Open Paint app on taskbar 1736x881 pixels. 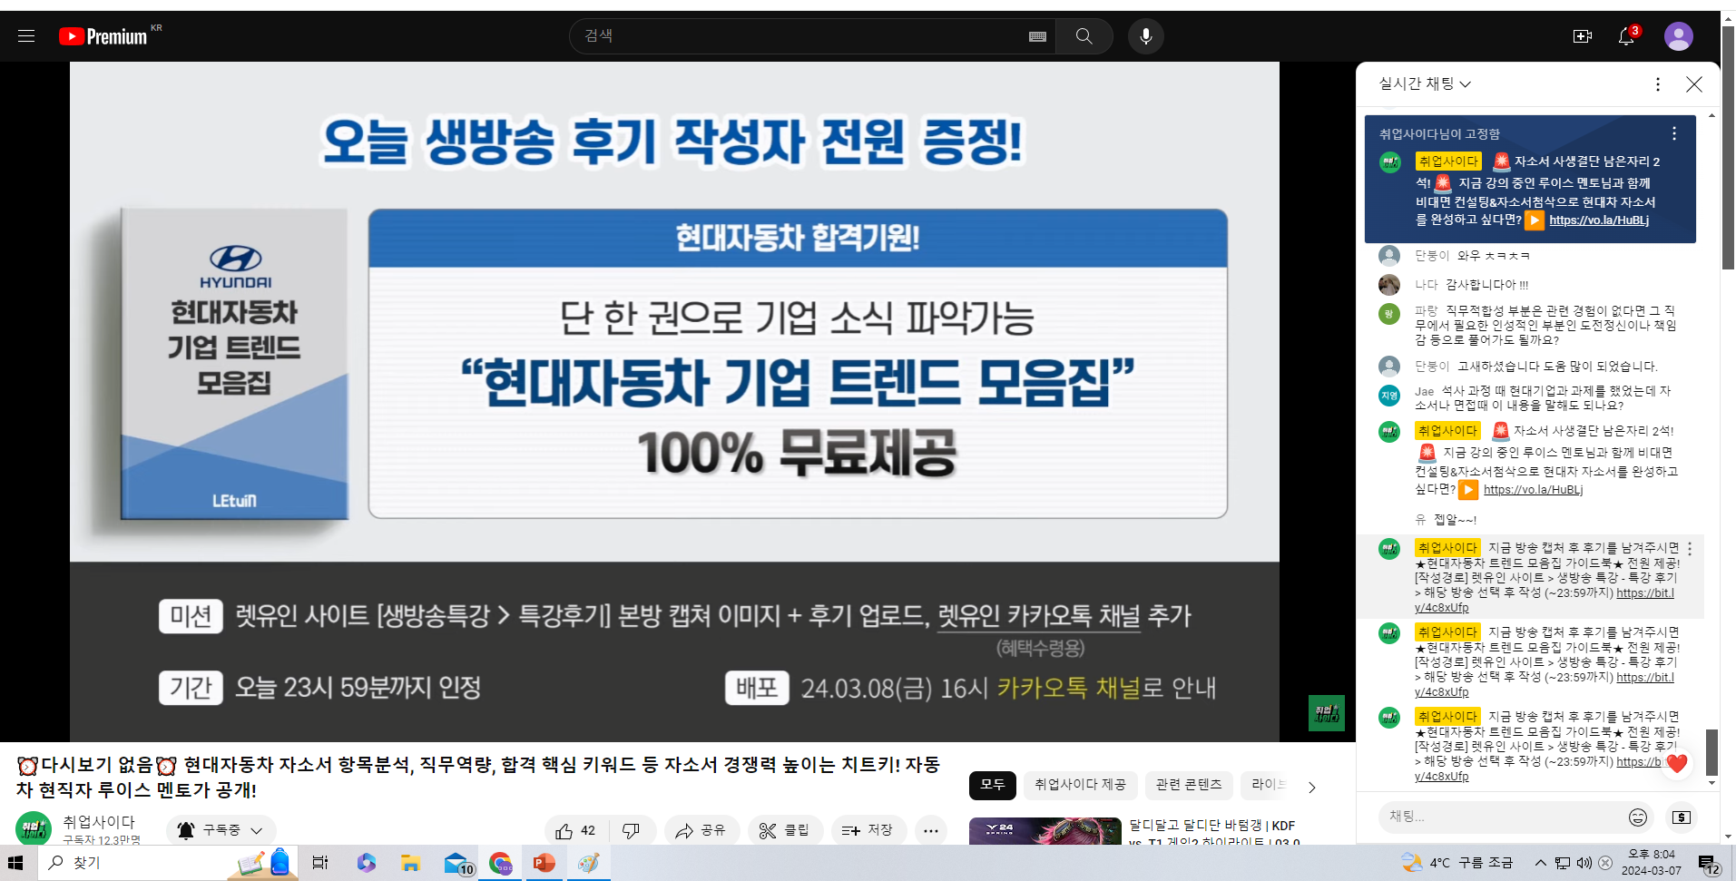[x=589, y=863]
